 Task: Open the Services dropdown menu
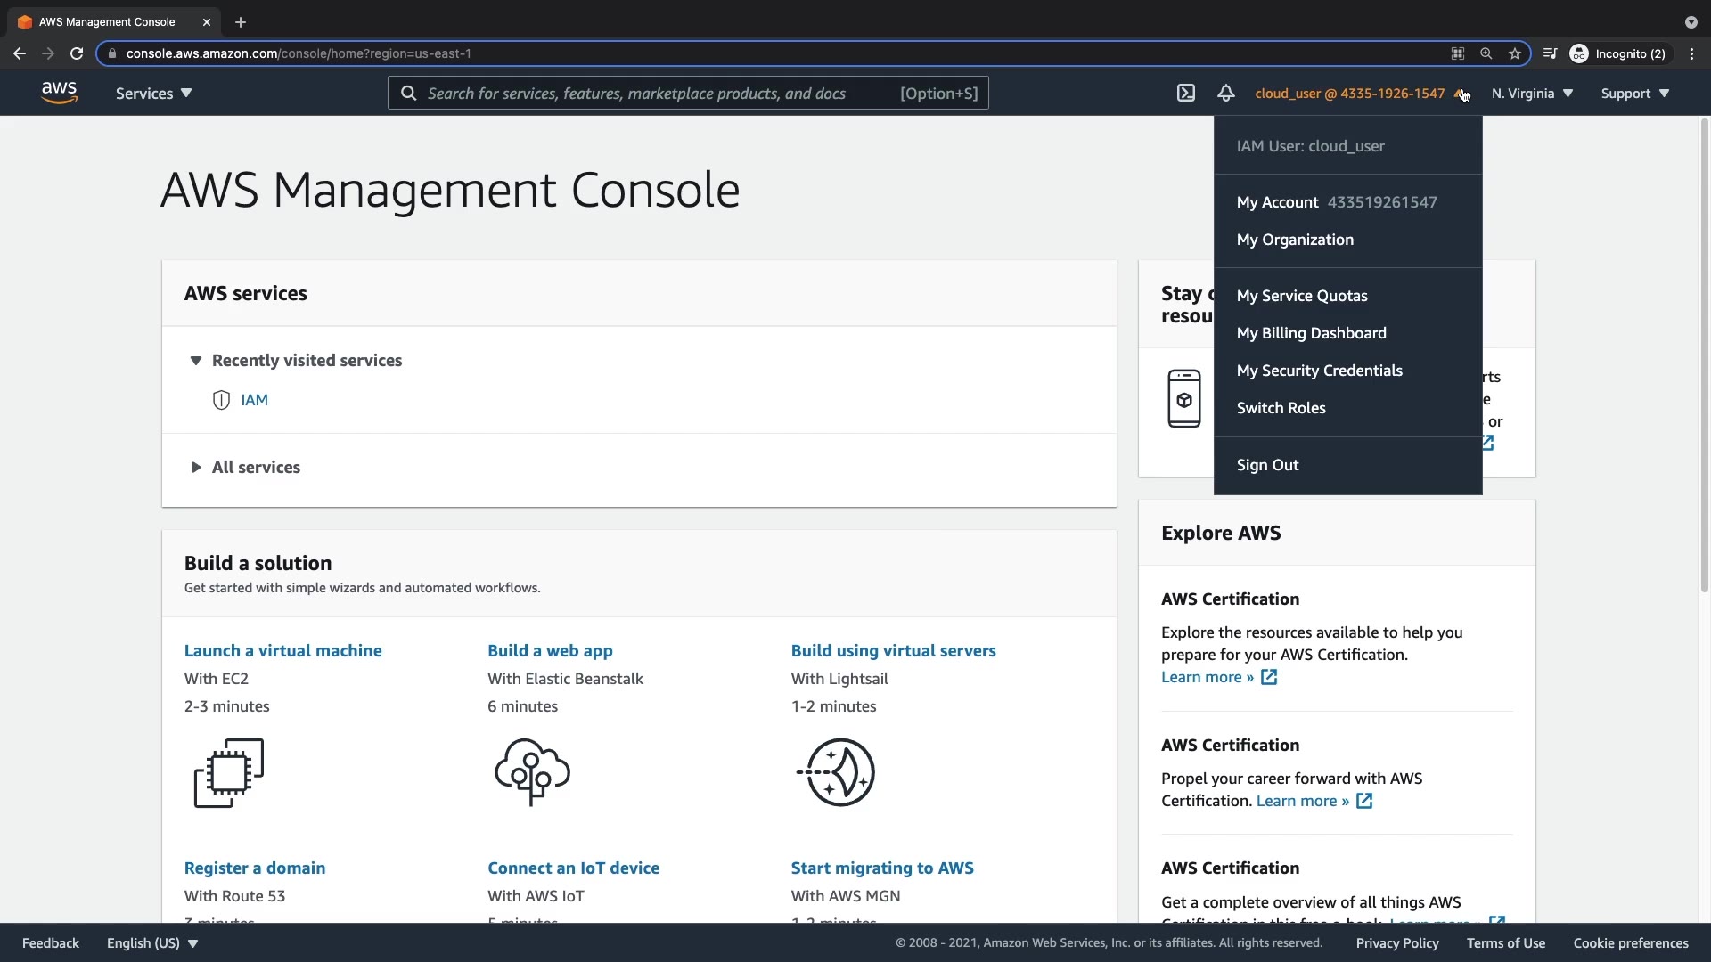[x=153, y=93]
